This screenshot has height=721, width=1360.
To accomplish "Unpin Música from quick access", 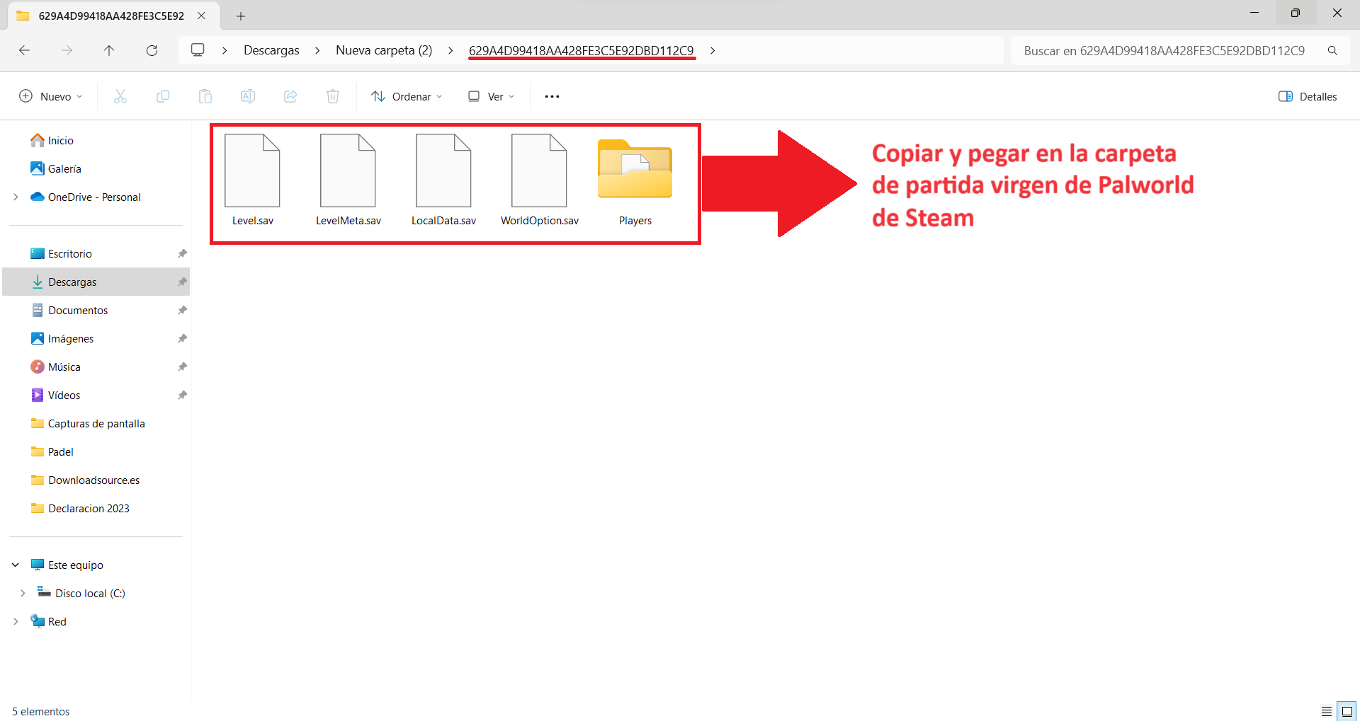I will [x=182, y=367].
